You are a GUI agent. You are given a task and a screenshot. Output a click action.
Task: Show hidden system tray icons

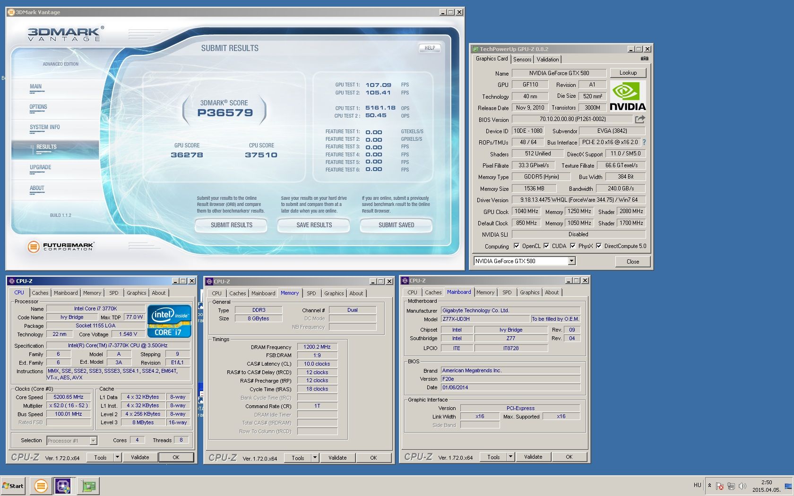[x=709, y=486]
